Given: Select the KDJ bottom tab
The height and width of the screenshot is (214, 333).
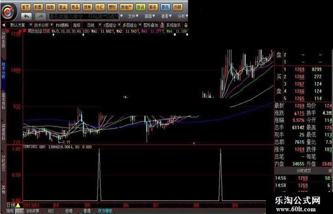Looking at the screenshot, I should 51,211.
